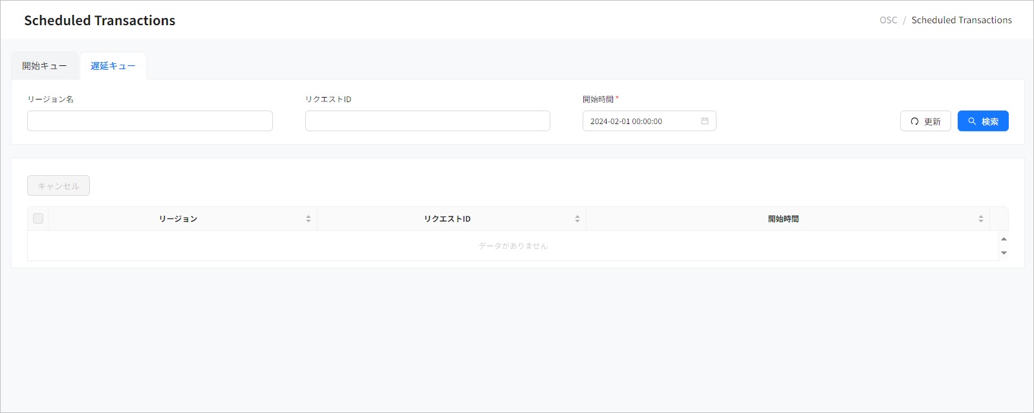The image size is (1034, 413).
Task: Focus the リージョン名 input field
Action: 150,121
